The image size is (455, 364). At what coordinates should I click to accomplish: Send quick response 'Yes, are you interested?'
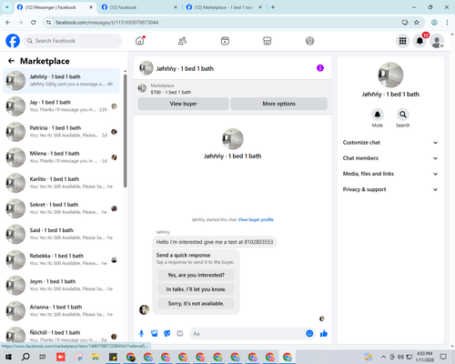196,275
